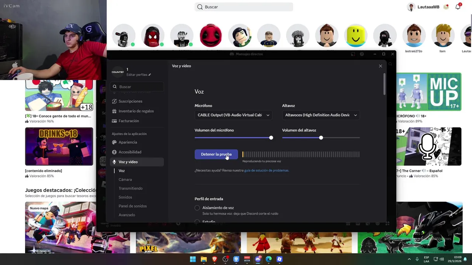Open the Discord inbox icon in title bar
Viewport: 472px width, 265px height.
tap(353, 54)
